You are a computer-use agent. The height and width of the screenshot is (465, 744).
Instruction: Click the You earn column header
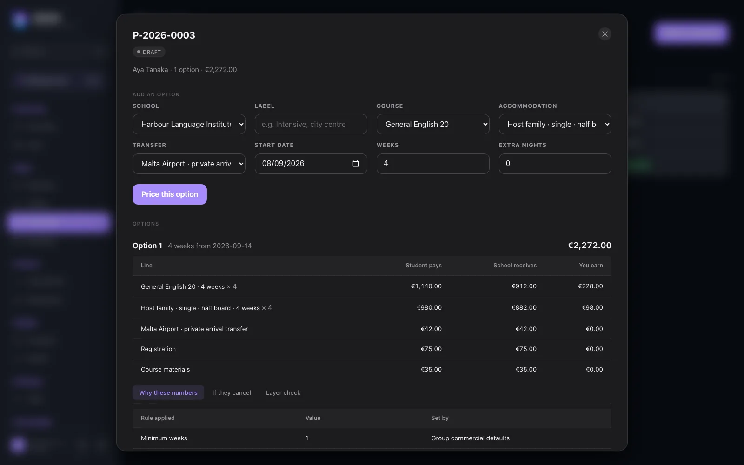click(591, 265)
